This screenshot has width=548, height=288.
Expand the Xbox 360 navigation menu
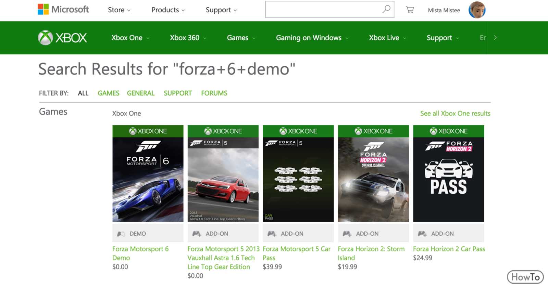tap(188, 38)
